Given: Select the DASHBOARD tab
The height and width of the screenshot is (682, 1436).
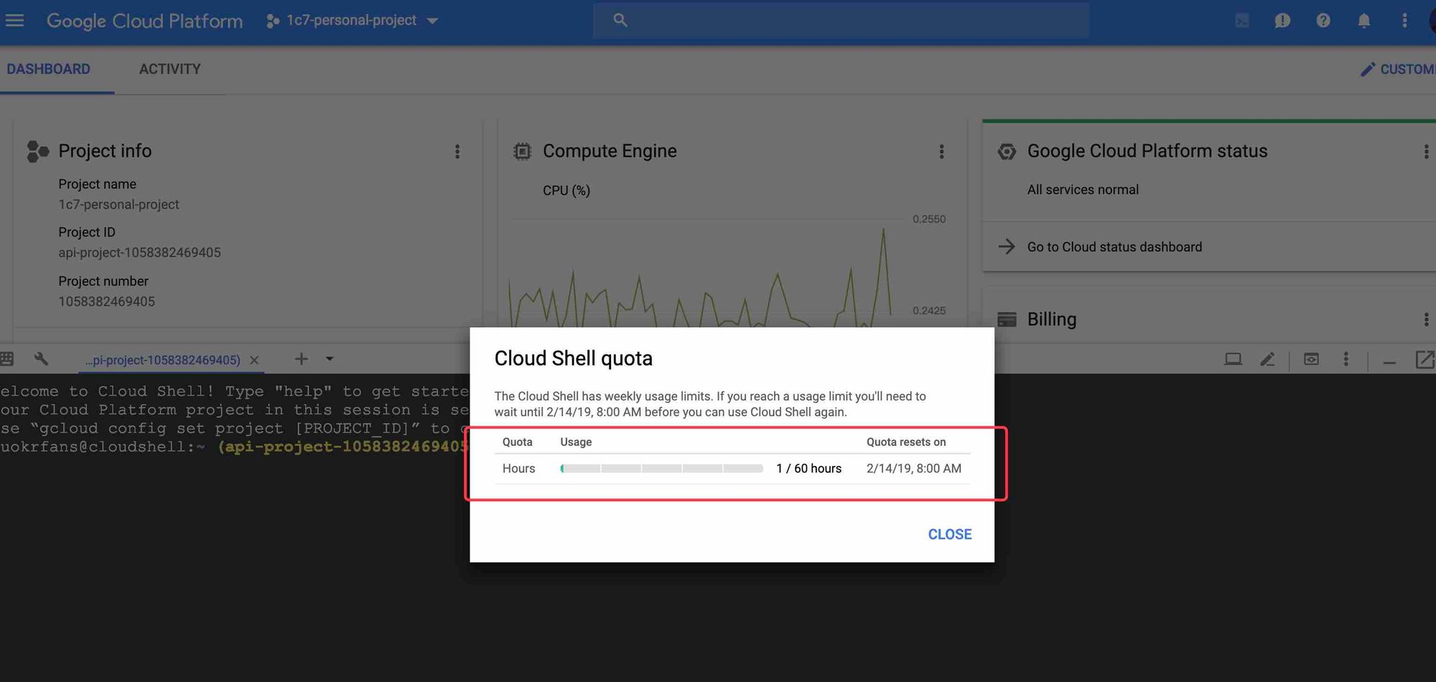Looking at the screenshot, I should click(49, 69).
